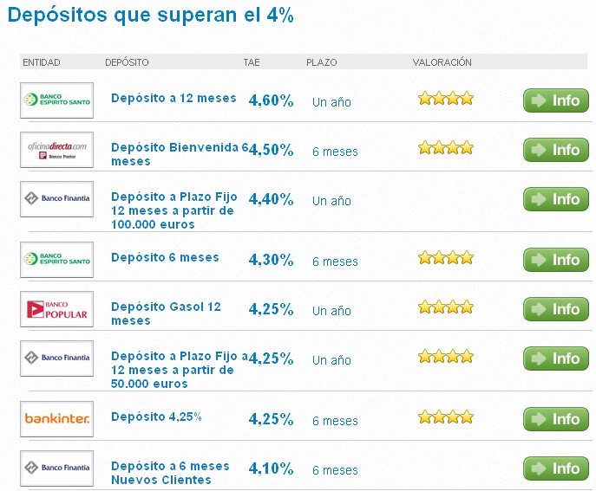Click Banco Espirito Santo logo, 6-month row
Image resolution: width=596 pixels, height=491 pixels.
pos(56,259)
